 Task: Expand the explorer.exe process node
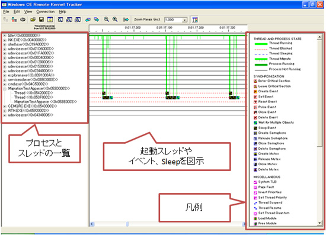[5, 75]
